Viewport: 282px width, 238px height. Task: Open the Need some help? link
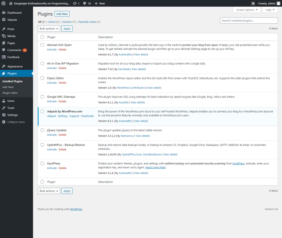(156, 167)
